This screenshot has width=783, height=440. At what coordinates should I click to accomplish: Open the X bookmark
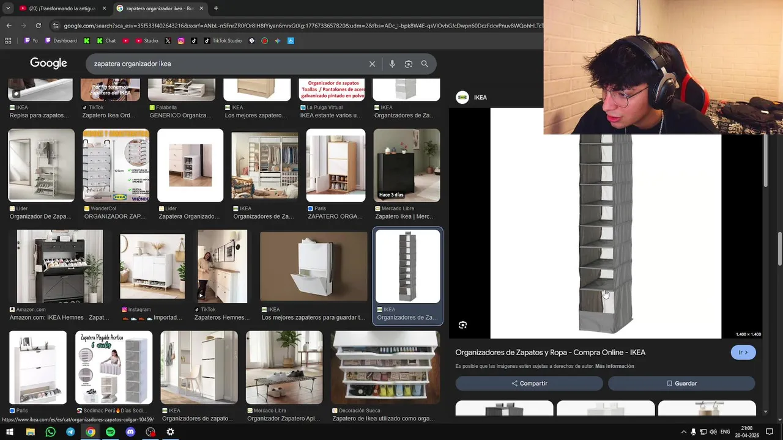tap(168, 41)
